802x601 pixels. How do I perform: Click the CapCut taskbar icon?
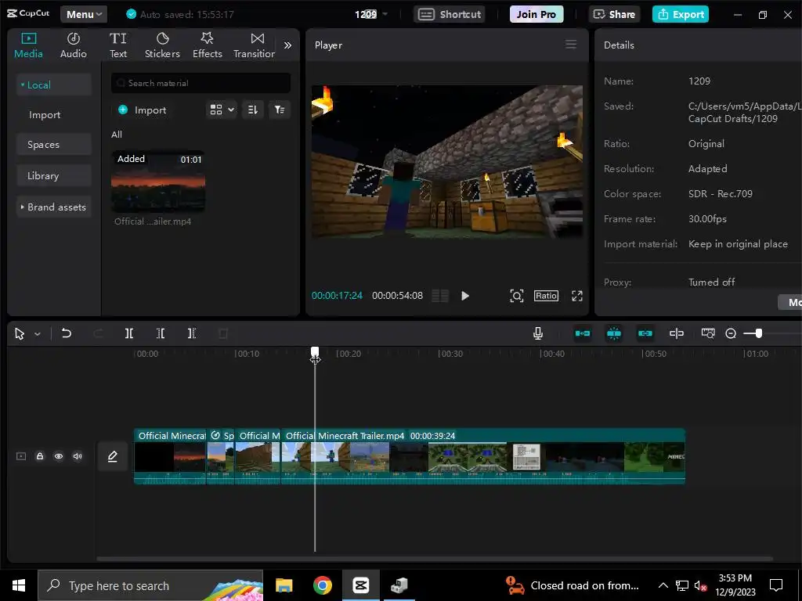(x=360, y=585)
